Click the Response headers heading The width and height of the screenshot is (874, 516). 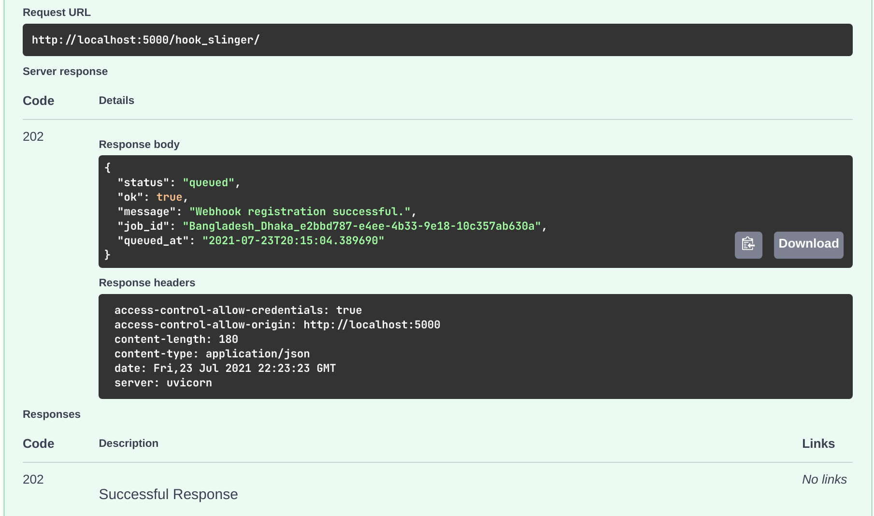coord(147,282)
